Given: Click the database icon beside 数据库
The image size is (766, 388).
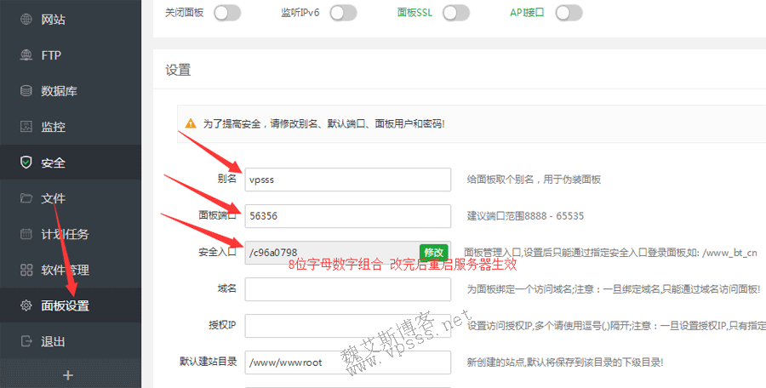Looking at the screenshot, I should click(x=26, y=91).
